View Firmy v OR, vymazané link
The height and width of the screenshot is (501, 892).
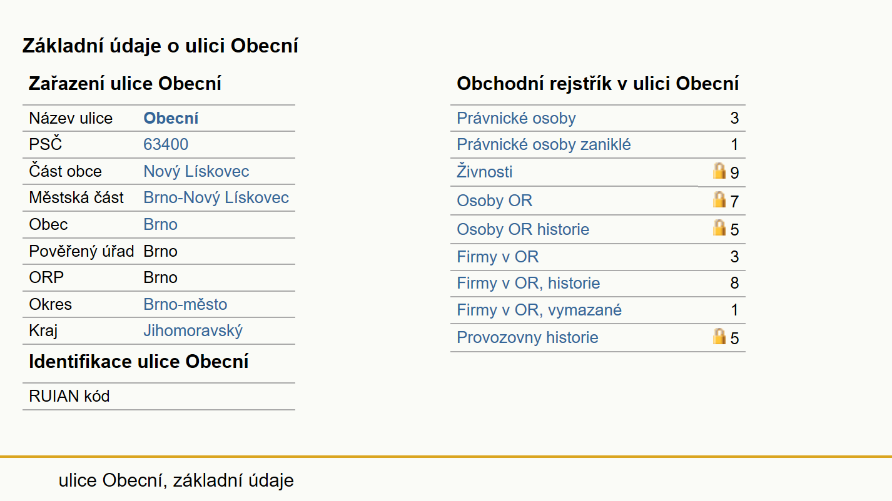click(x=540, y=310)
